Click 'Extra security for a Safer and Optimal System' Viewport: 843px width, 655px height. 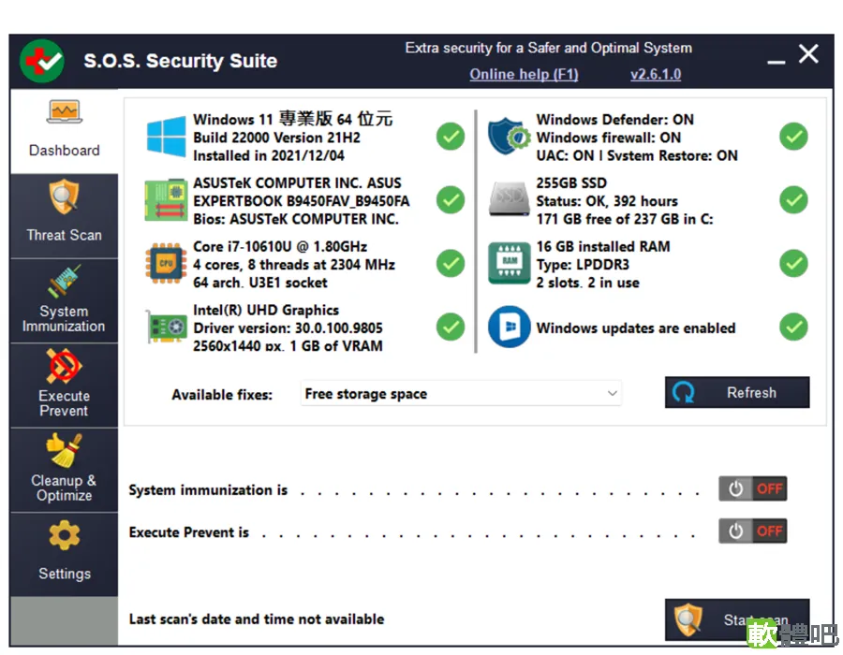(548, 48)
